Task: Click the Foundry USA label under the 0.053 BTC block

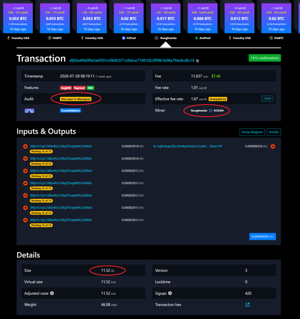Action: click(94, 38)
